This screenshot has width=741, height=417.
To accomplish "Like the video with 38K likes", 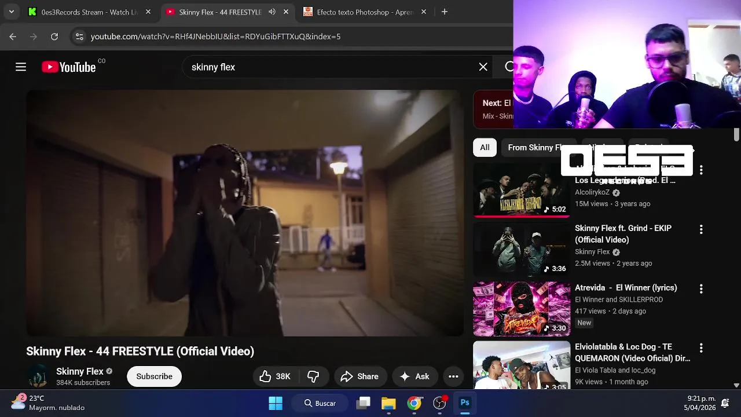I will click(x=275, y=376).
